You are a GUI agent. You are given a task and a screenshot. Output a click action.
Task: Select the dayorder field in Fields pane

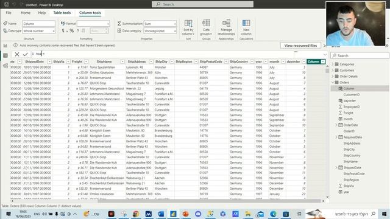349,100
